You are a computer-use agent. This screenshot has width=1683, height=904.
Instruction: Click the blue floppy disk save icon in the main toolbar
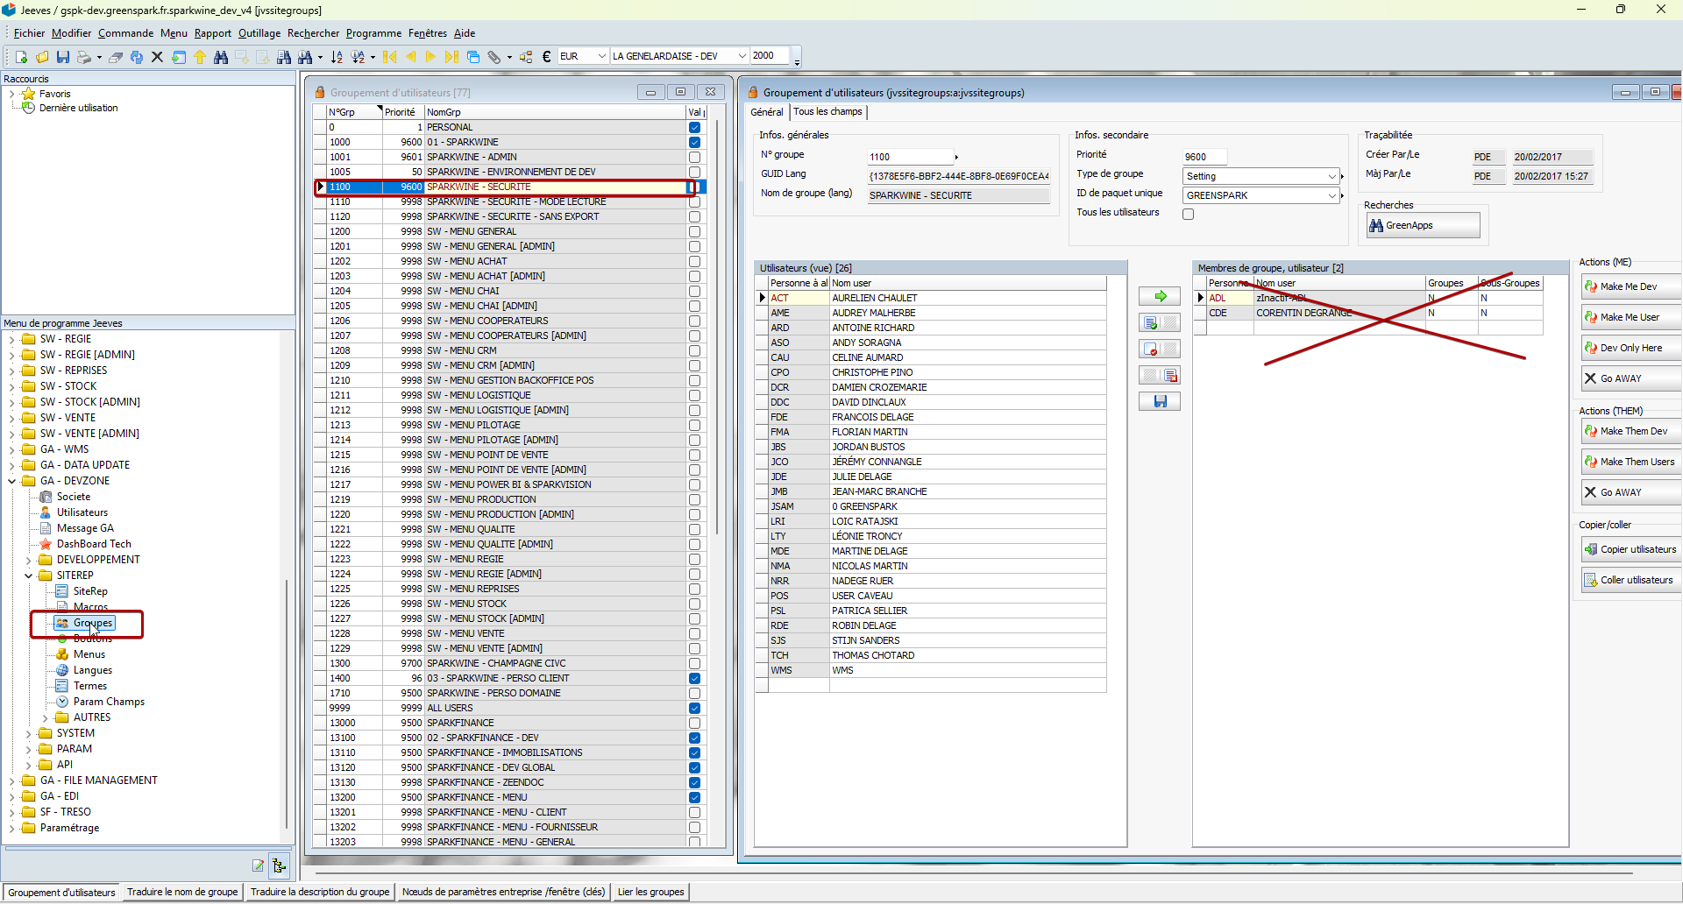point(63,57)
